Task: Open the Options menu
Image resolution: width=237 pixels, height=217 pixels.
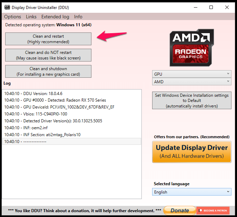Action: point(13,17)
